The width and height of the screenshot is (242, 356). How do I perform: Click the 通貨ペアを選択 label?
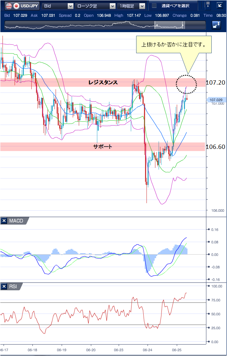[x=175, y=6]
